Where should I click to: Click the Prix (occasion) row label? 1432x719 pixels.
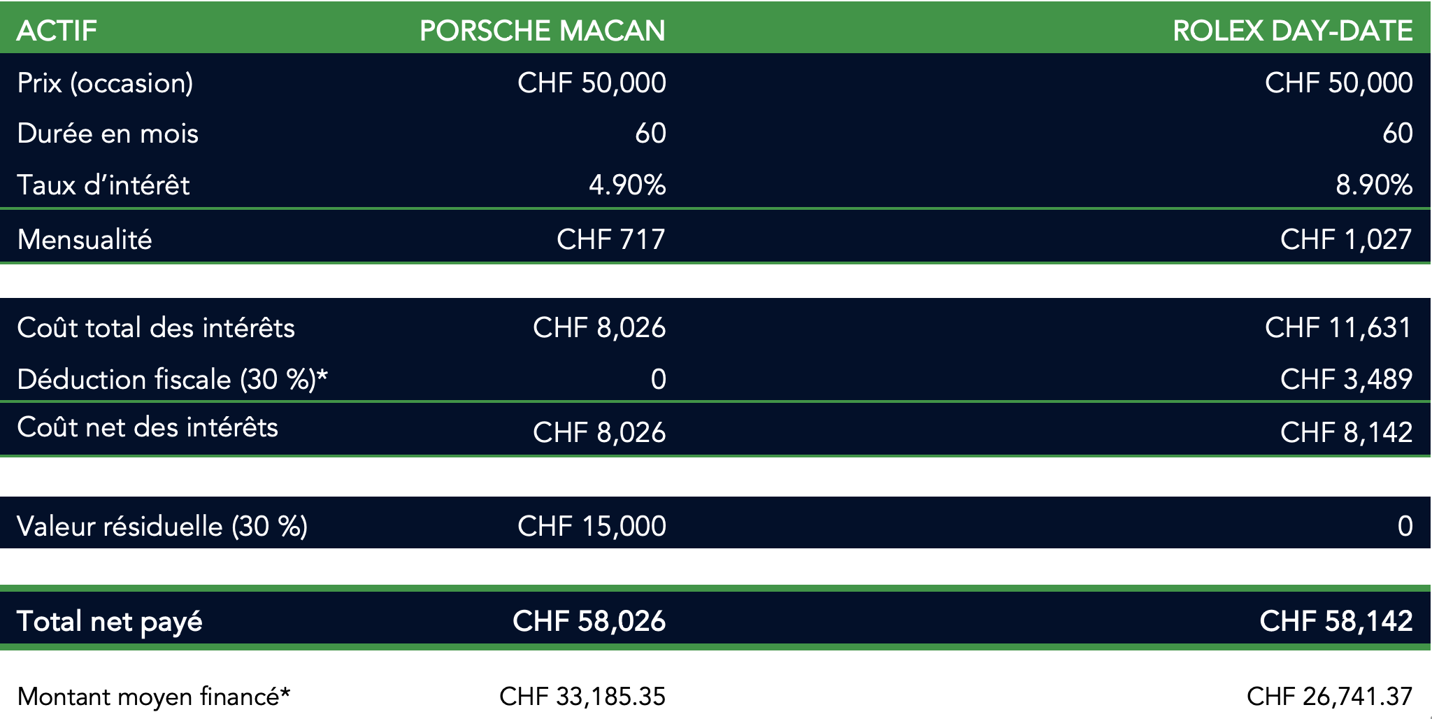point(105,83)
